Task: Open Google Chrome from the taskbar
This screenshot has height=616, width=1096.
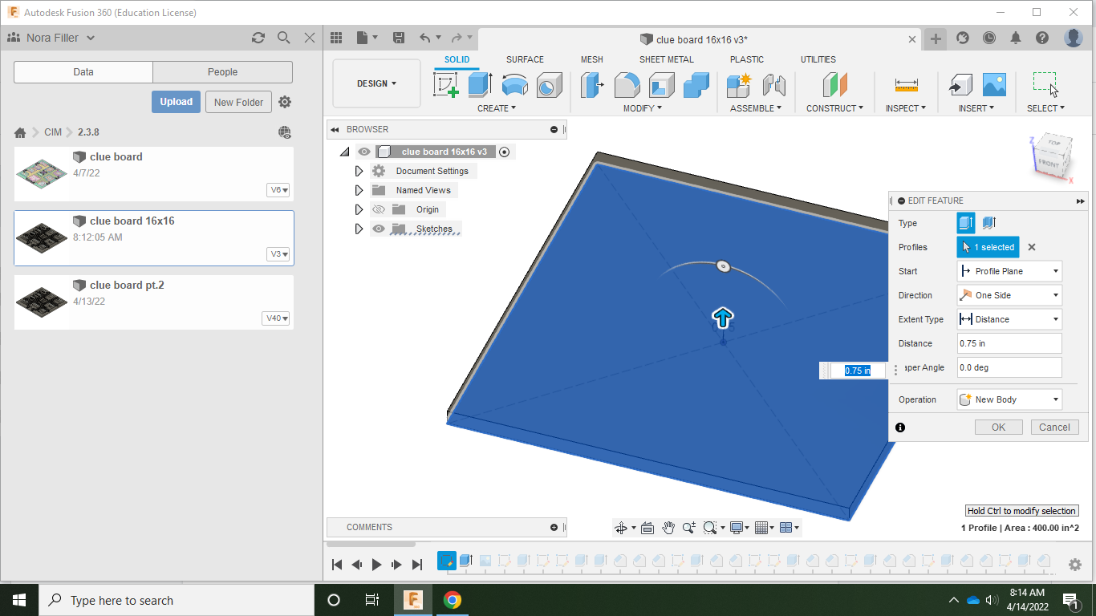Action: 453,600
